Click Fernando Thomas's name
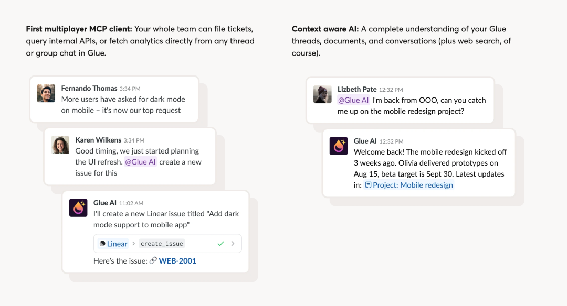 (89, 89)
